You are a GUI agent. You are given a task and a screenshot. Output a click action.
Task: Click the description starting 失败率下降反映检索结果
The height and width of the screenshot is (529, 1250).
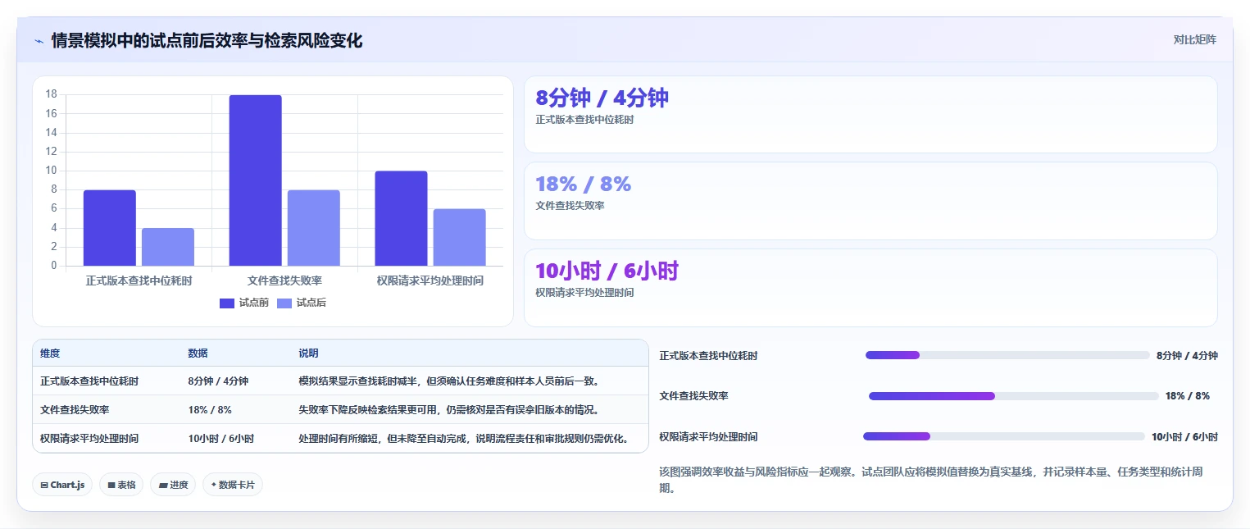pos(449,410)
